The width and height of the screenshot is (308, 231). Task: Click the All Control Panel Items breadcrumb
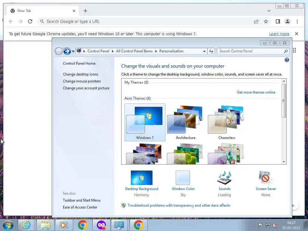134,51
